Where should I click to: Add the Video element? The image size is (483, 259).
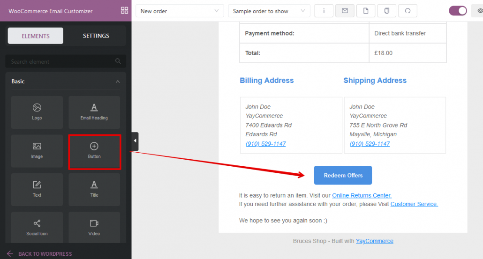[94, 227]
